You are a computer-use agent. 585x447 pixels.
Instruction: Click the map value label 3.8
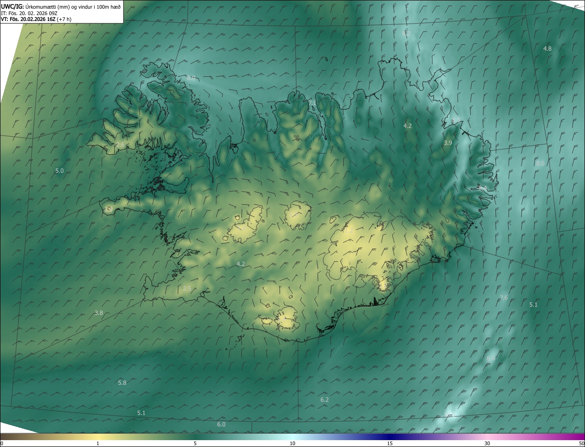click(99, 313)
